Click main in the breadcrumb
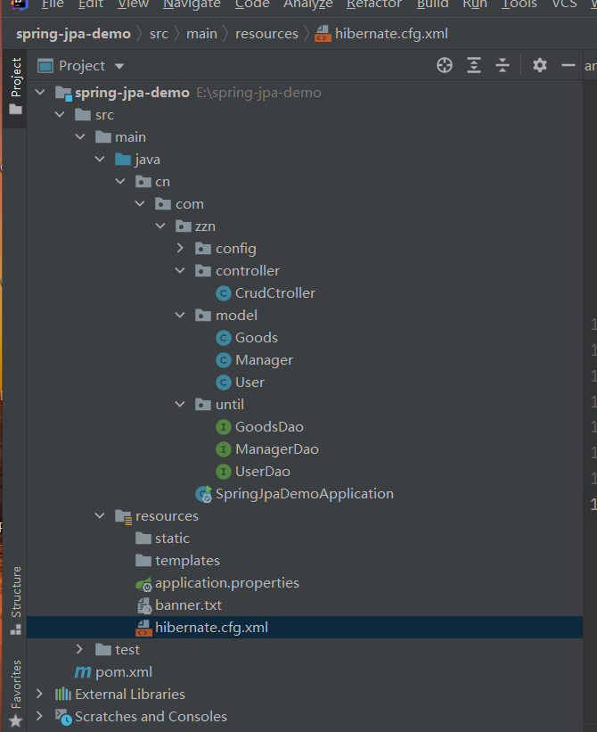Viewport: 597px width, 732px height. pos(202,34)
